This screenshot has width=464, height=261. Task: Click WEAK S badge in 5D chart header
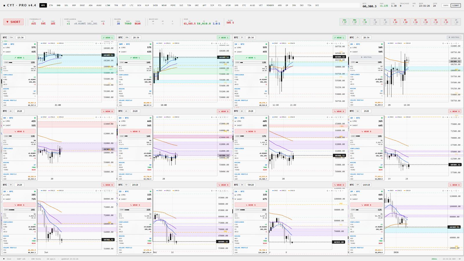224,185
